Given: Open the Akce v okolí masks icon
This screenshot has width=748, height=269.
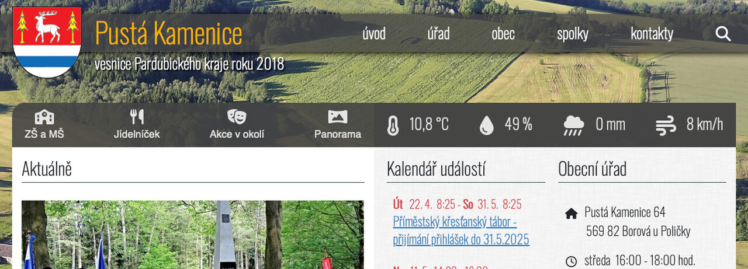Looking at the screenshot, I should click(237, 117).
